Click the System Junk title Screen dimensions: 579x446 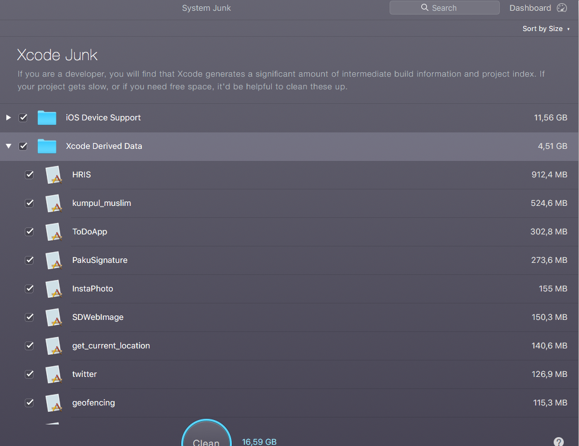(x=207, y=8)
